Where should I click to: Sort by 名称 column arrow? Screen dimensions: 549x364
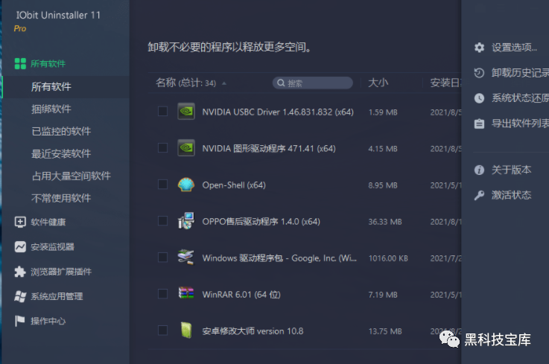[224, 83]
